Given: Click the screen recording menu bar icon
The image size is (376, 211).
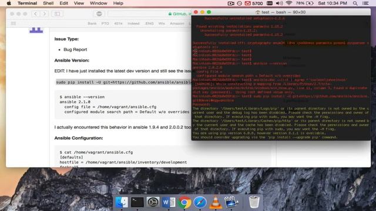Looking at the screenshot, I should click(231, 4).
